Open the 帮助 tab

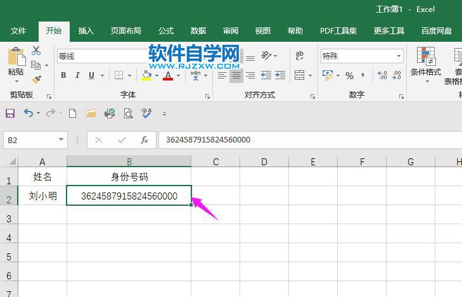click(x=295, y=30)
